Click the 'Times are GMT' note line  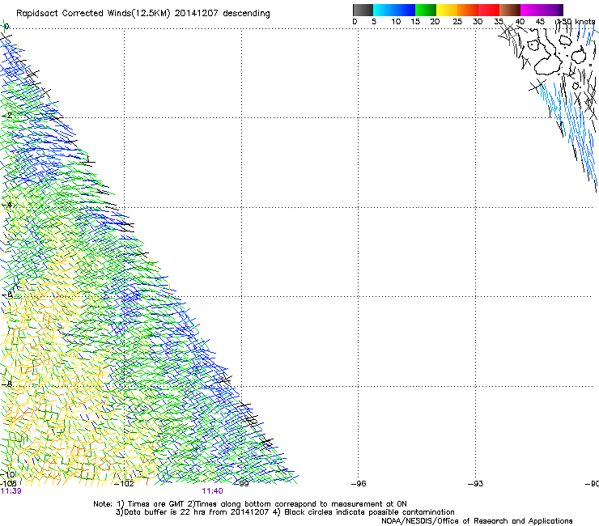[x=250, y=504]
